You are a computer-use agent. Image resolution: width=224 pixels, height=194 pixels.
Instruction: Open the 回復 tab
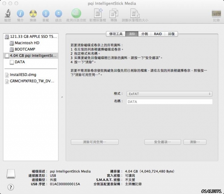pos(171,34)
